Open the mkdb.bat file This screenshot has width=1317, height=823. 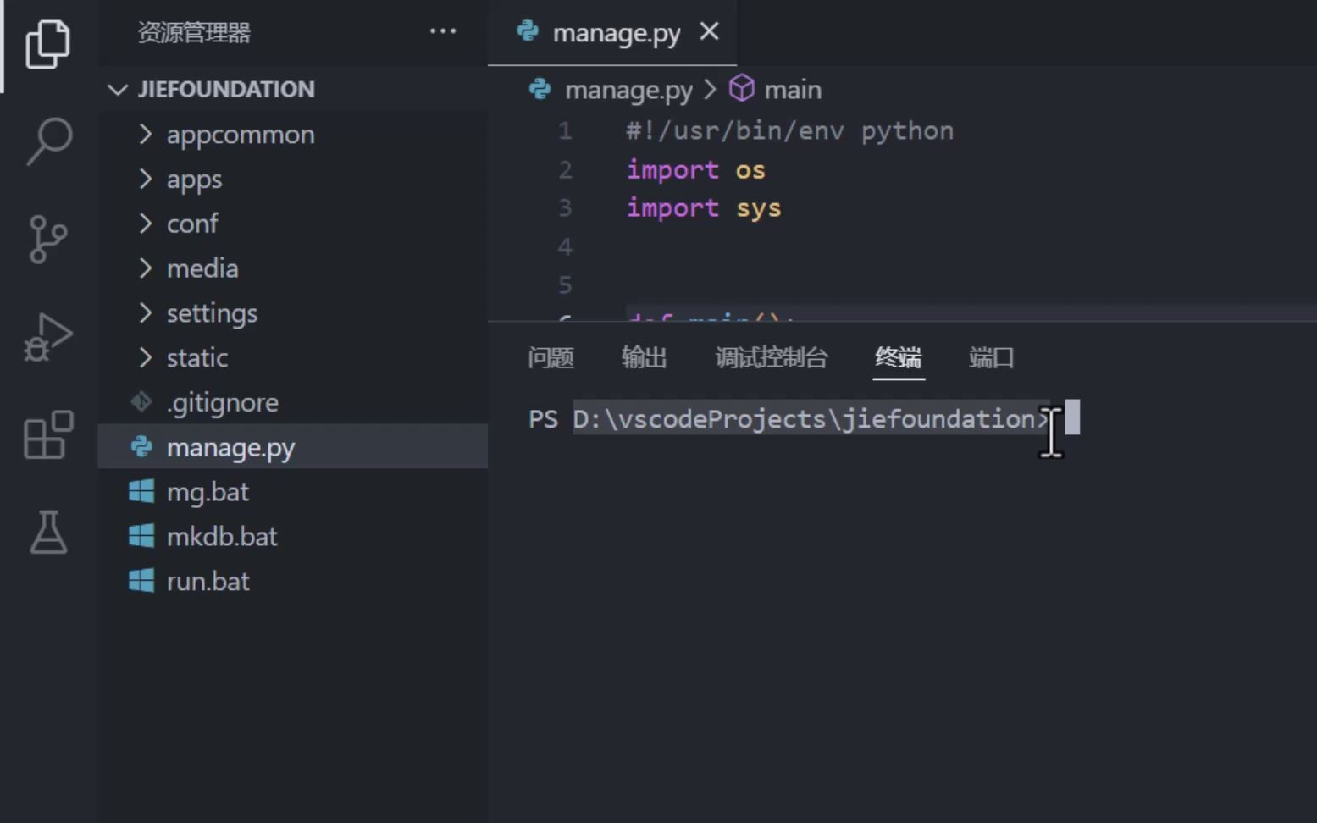coord(222,536)
